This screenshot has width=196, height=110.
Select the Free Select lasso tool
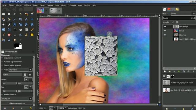15,14
